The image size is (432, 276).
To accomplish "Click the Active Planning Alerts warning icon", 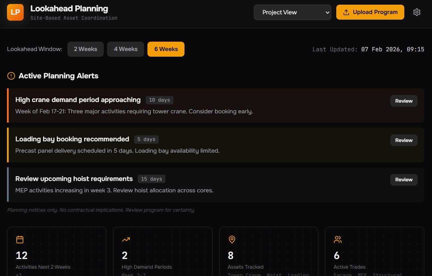I will coord(11,76).
